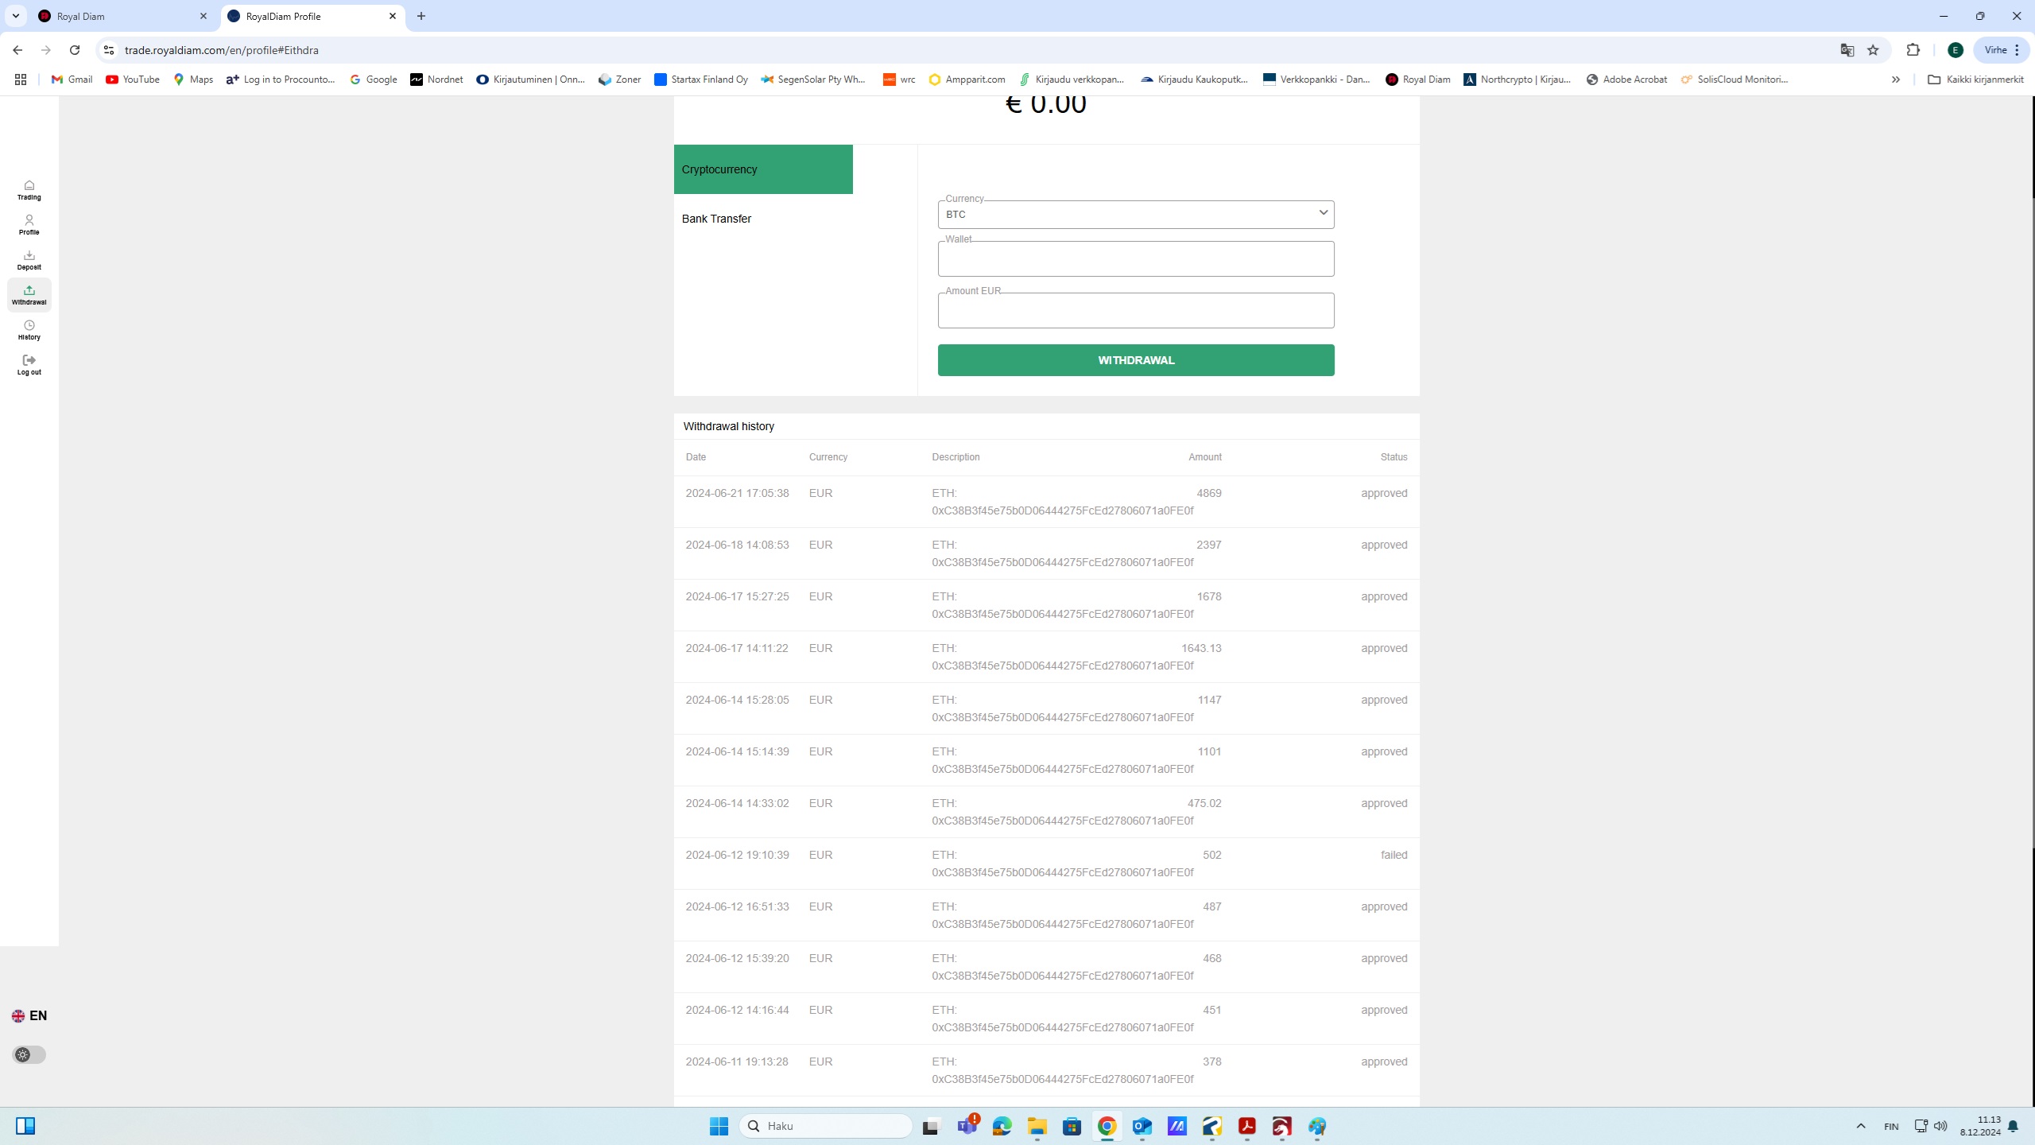The height and width of the screenshot is (1145, 2035).
Task: Open the Deposit sidebar icon
Action: tap(29, 259)
